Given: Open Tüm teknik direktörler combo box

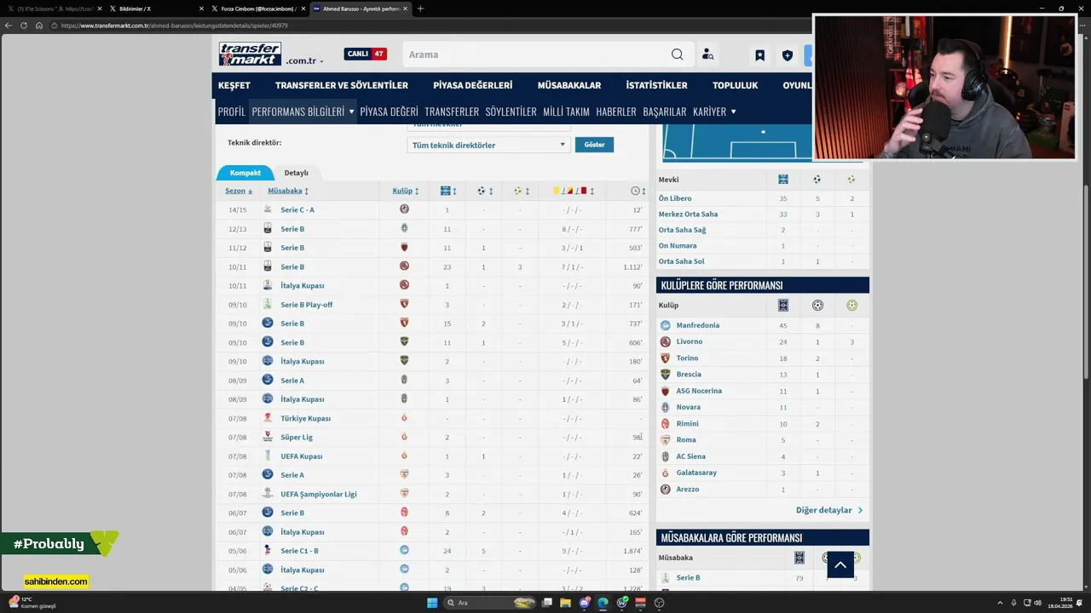Looking at the screenshot, I should coord(488,145).
